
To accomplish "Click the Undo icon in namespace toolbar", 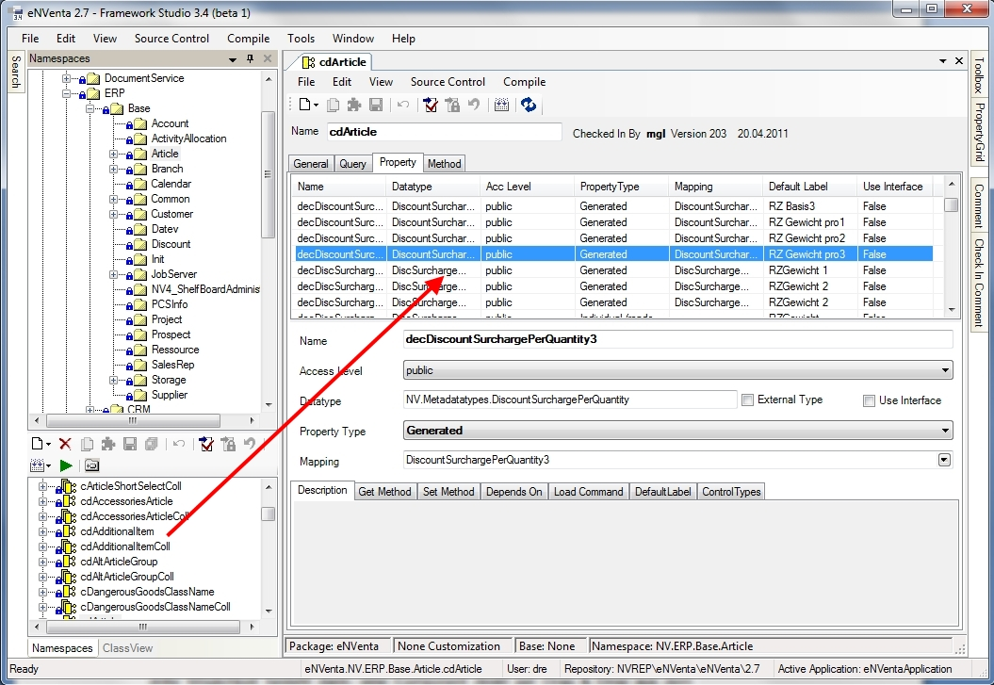I will point(179,444).
